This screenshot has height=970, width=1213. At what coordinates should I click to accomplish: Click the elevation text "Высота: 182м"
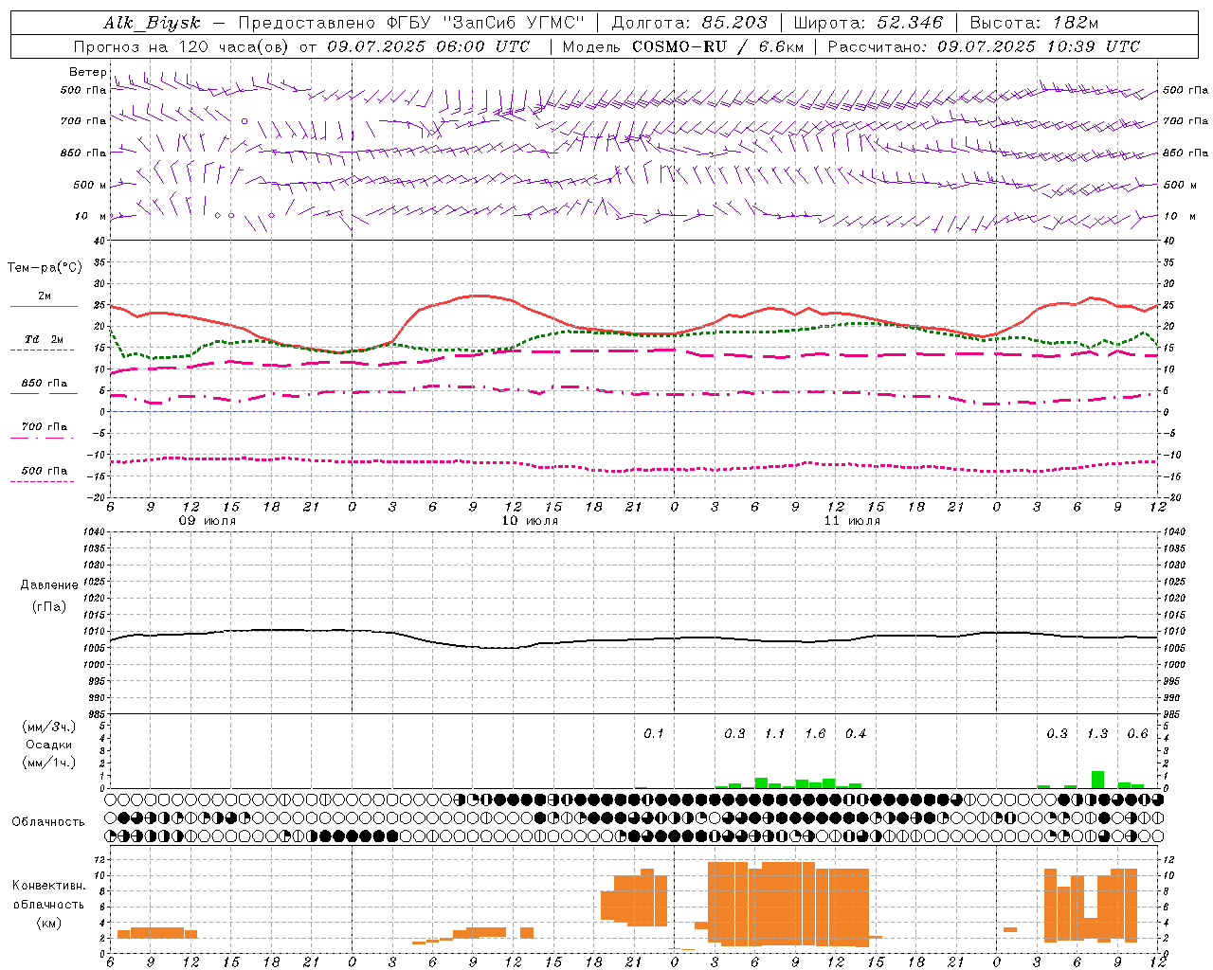tap(1034, 23)
